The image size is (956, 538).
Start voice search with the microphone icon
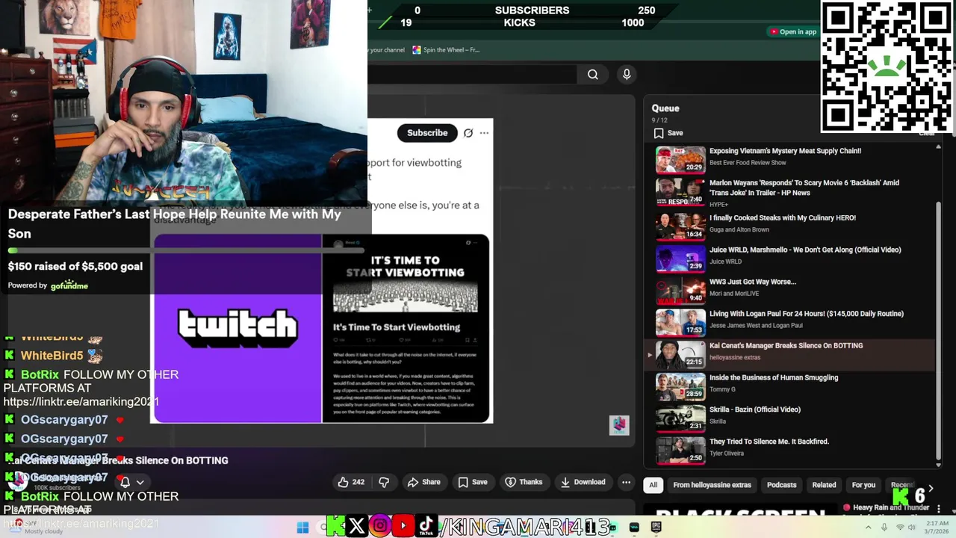pyautogui.click(x=627, y=74)
